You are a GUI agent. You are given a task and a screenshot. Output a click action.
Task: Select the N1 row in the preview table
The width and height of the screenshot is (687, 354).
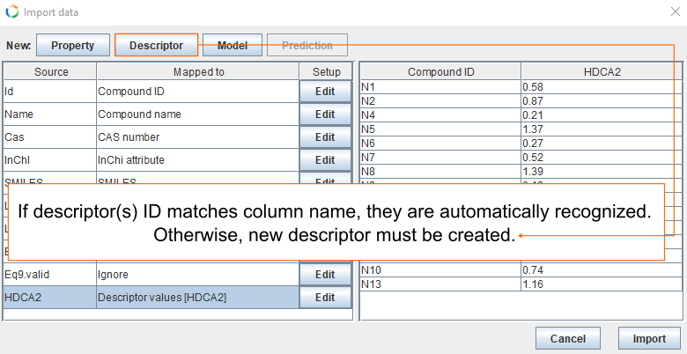click(x=440, y=86)
